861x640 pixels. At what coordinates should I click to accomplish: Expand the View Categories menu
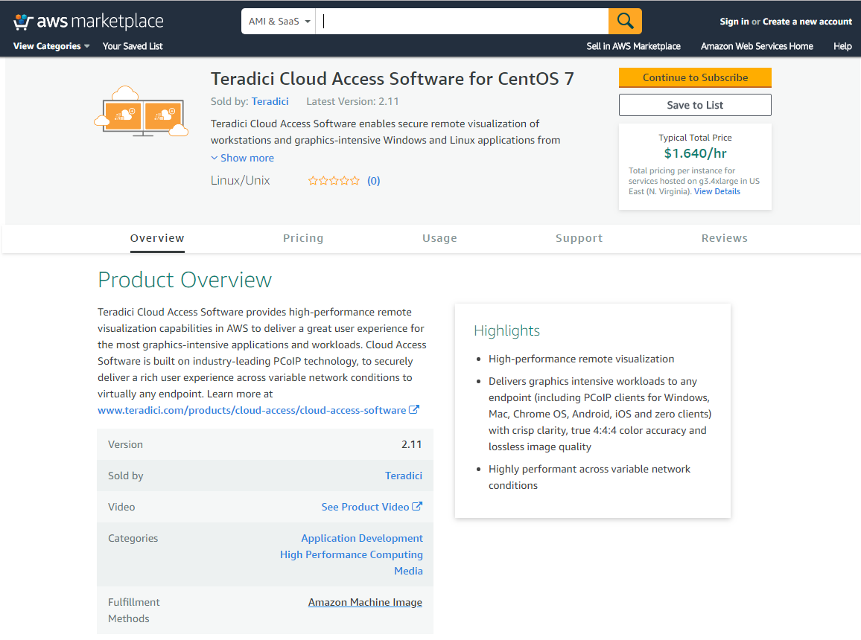coord(46,46)
